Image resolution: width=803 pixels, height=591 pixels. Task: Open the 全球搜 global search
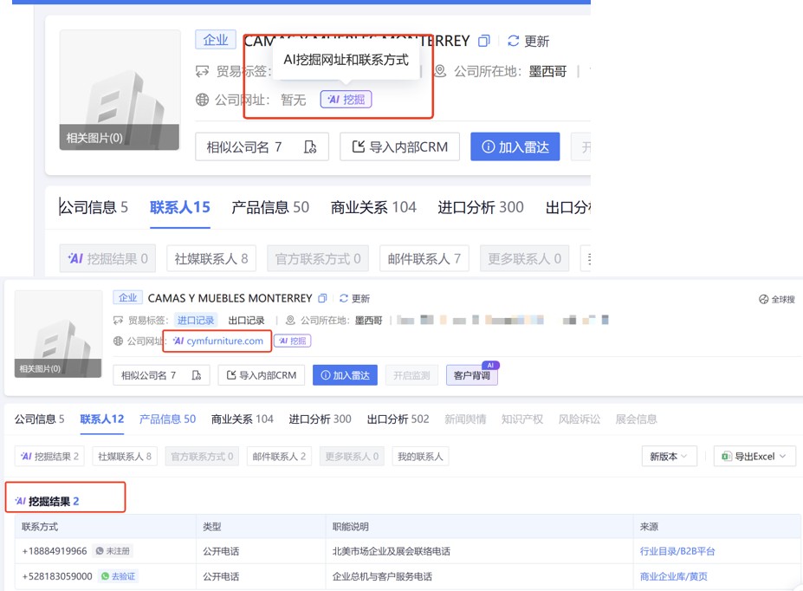click(777, 299)
